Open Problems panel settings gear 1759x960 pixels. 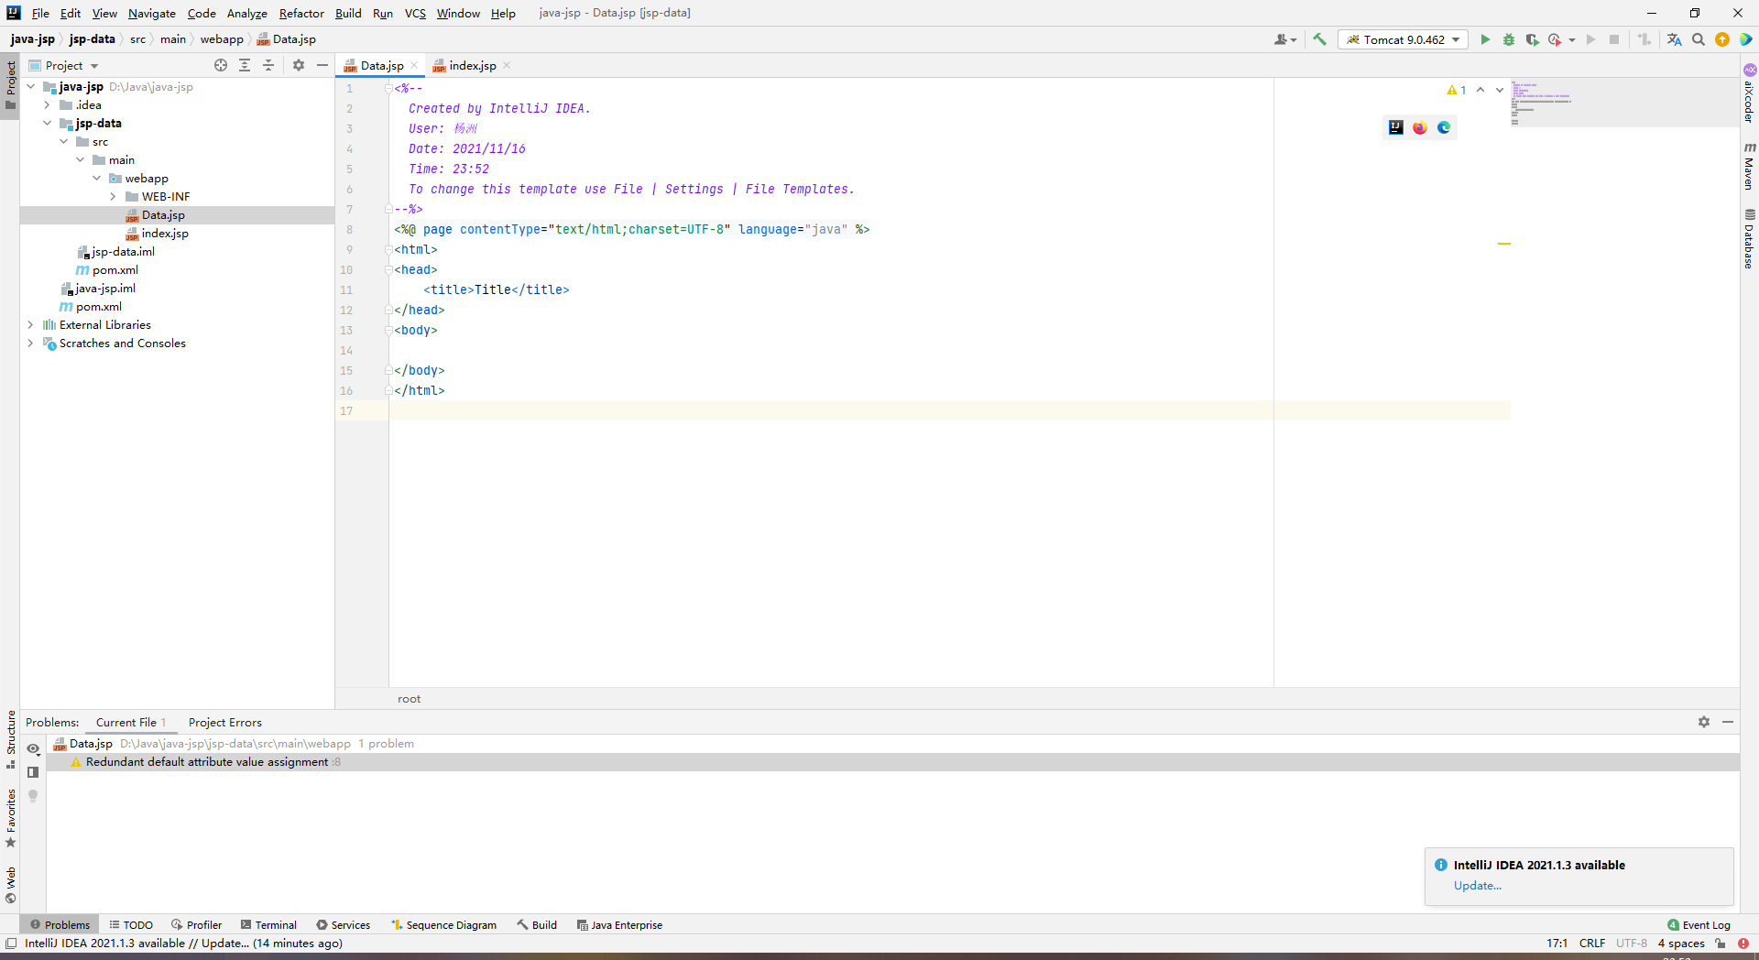click(1704, 722)
